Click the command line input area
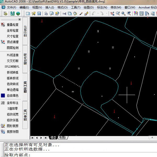157x157 pixels. coord(78,155)
